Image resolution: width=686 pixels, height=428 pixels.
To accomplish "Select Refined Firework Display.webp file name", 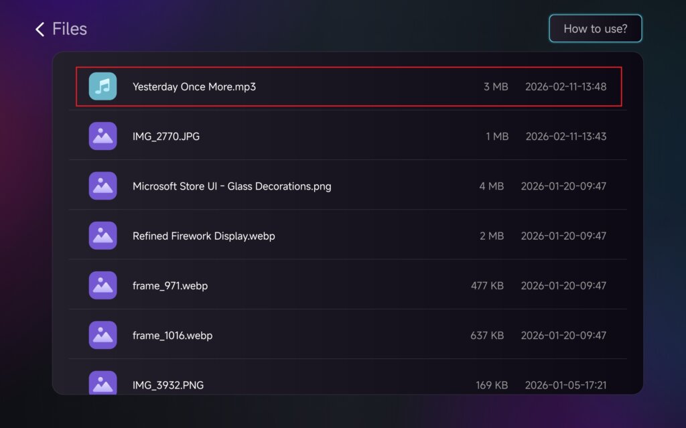I will (x=204, y=236).
